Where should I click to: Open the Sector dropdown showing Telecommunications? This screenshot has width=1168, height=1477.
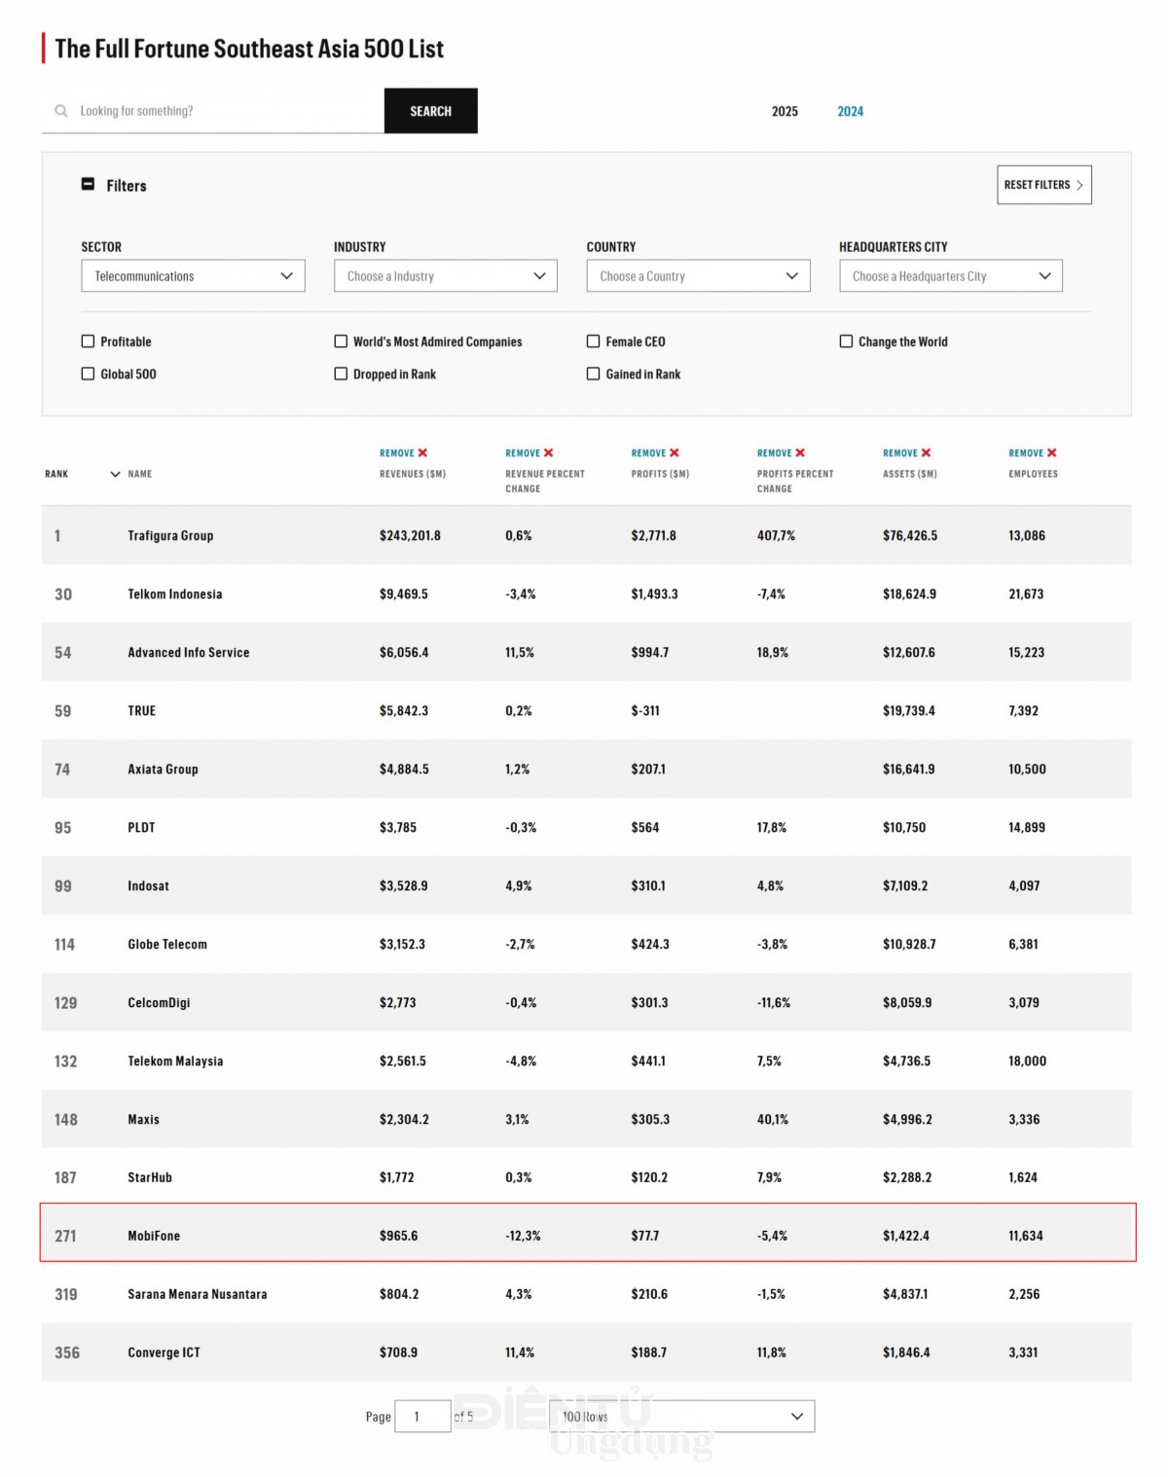[193, 276]
